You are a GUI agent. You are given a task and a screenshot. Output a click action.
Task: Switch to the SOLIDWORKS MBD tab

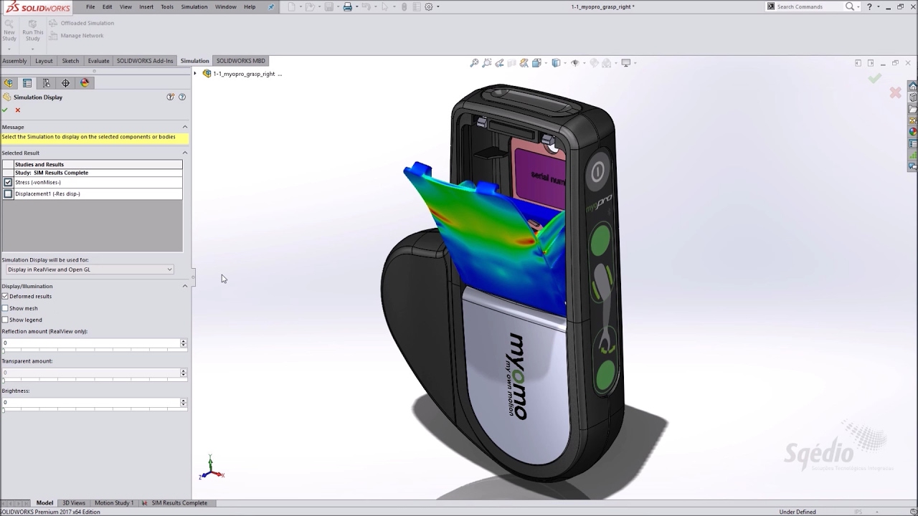click(241, 61)
